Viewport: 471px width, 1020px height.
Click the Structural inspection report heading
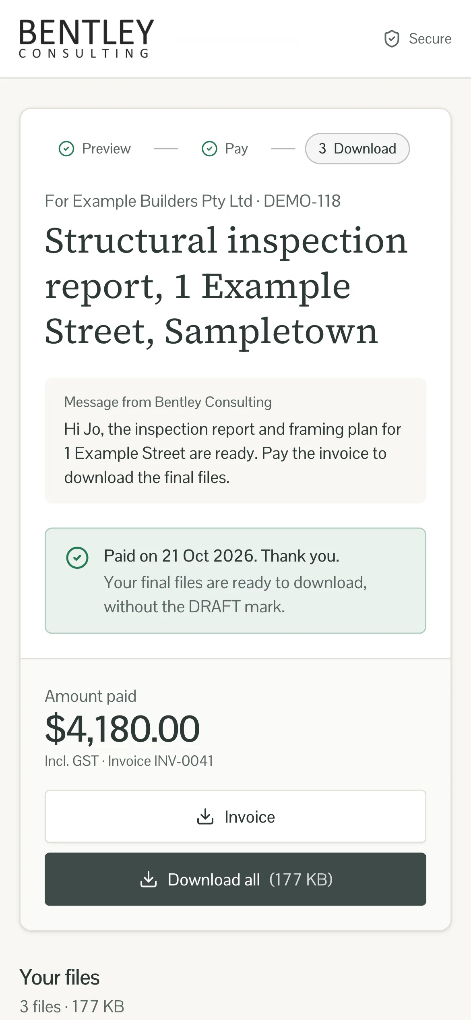click(226, 286)
